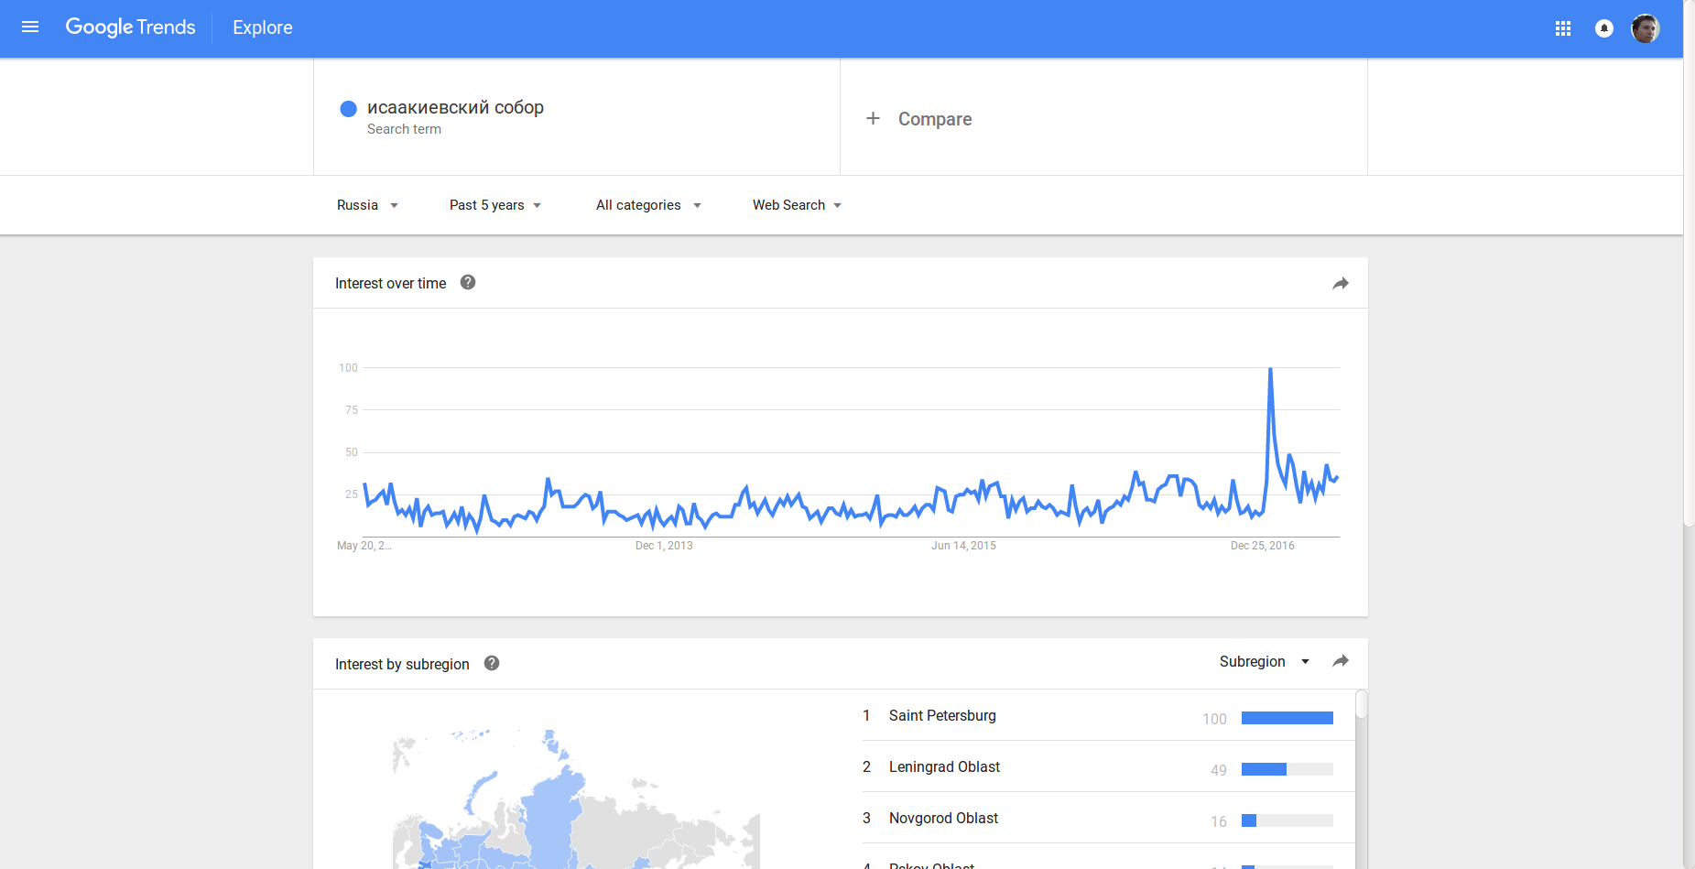Open help for Interest by subregion
1695x869 pixels.
[x=492, y=663]
